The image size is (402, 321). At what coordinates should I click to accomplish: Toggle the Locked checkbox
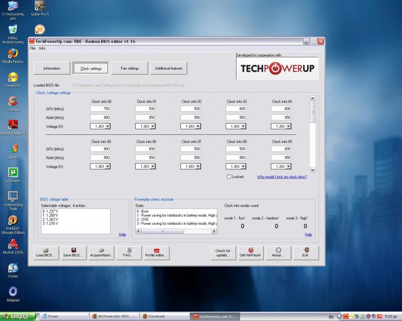pos(229,177)
